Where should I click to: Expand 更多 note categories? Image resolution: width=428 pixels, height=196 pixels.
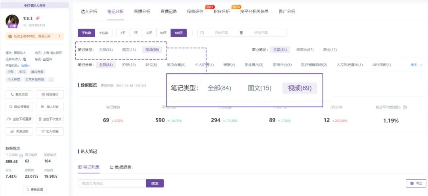tap(416, 65)
